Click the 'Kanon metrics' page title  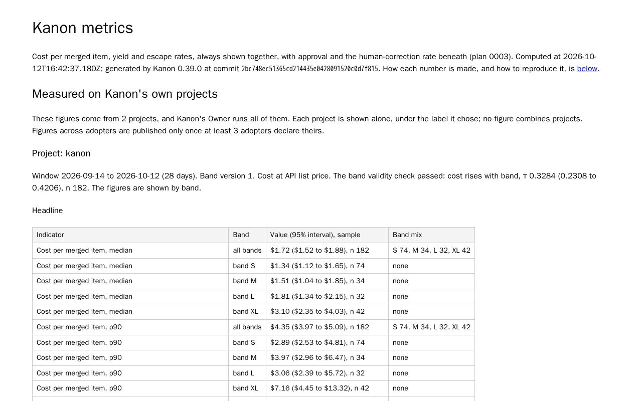(x=83, y=28)
